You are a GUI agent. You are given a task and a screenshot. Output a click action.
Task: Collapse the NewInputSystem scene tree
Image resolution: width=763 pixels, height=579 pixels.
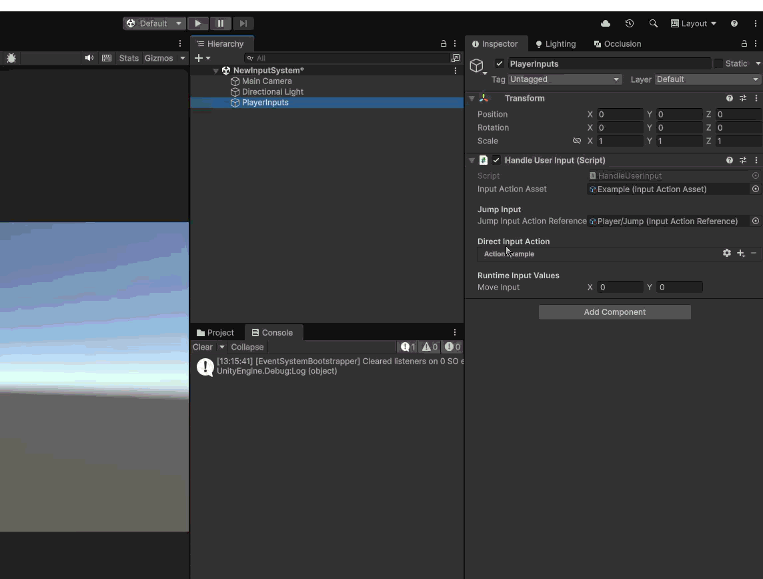[215, 71]
